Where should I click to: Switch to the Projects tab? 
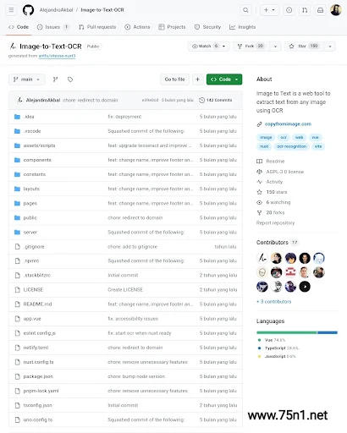(172, 27)
